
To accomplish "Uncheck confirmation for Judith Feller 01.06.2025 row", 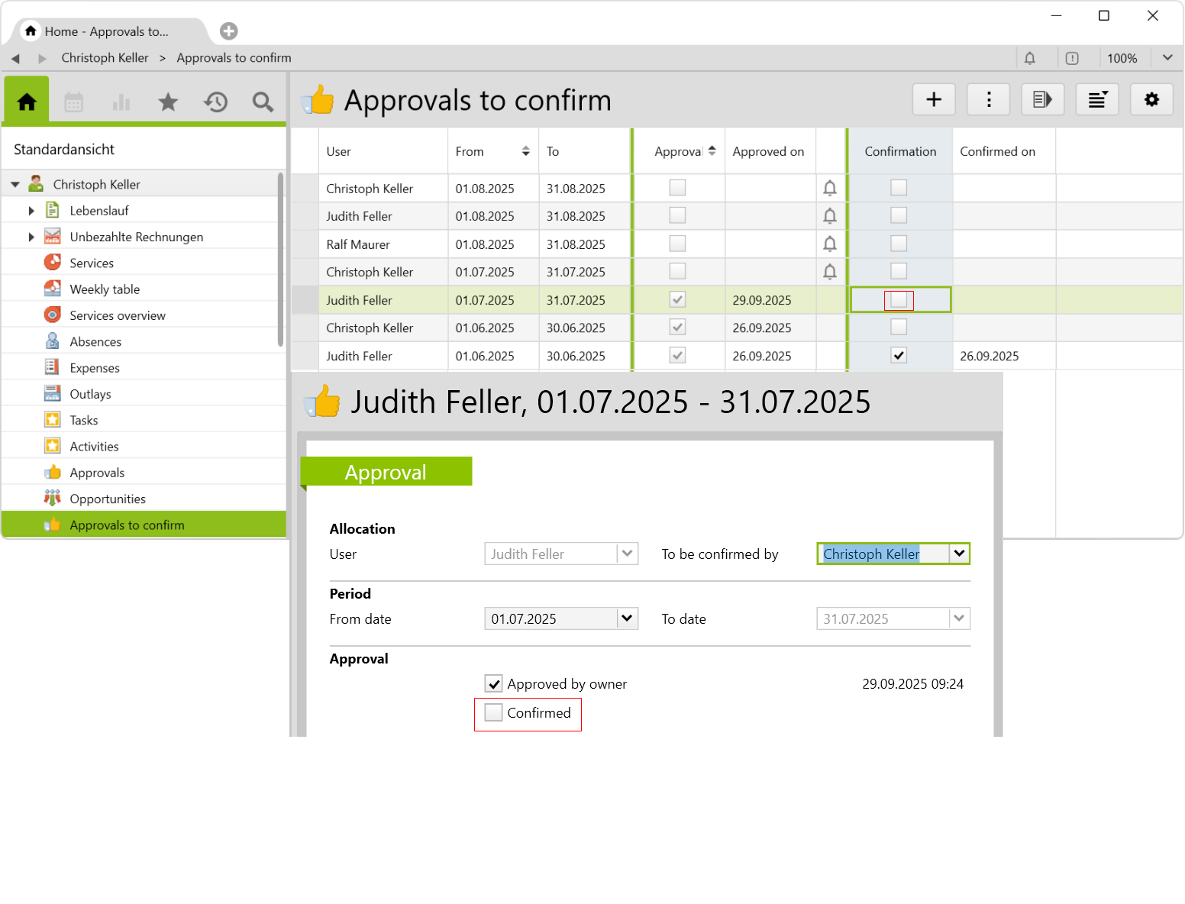I will [899, 356].
